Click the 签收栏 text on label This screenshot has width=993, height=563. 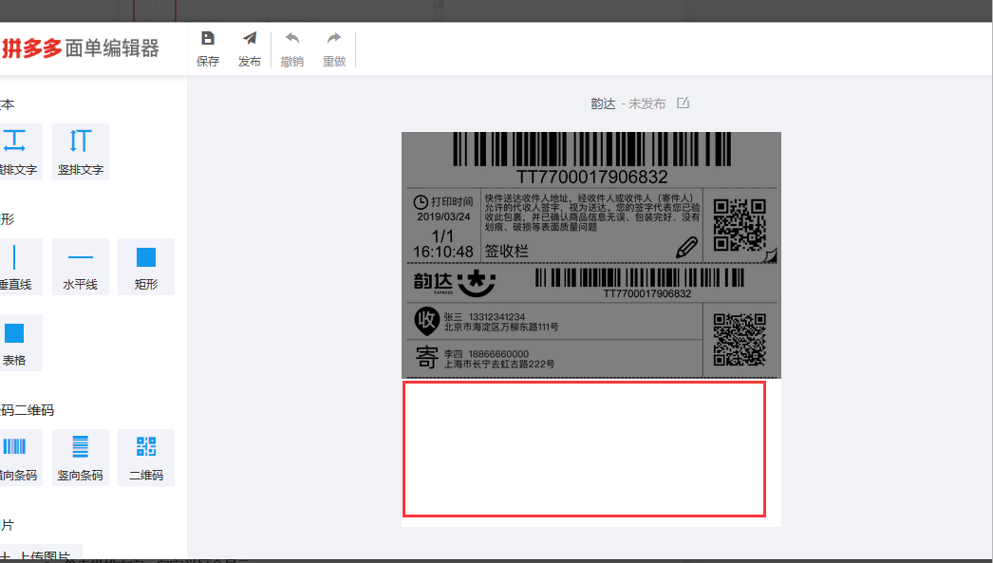506,252
